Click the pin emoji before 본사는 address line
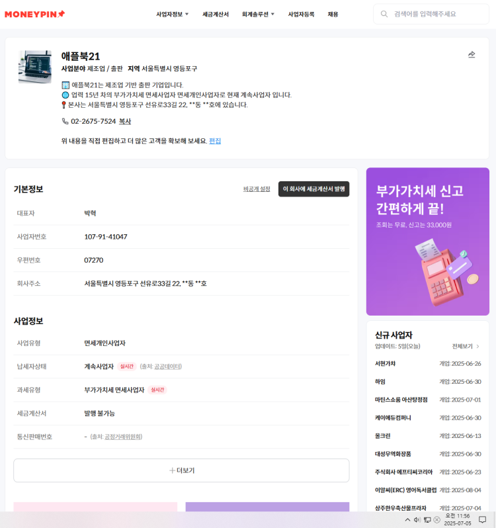496x528 pixels. (x=63, y=105)
